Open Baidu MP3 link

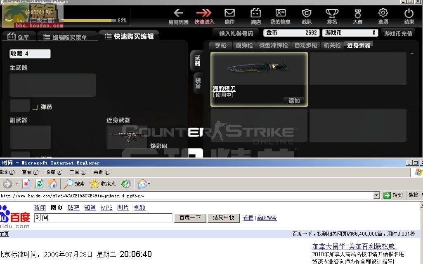coord(106,208)
